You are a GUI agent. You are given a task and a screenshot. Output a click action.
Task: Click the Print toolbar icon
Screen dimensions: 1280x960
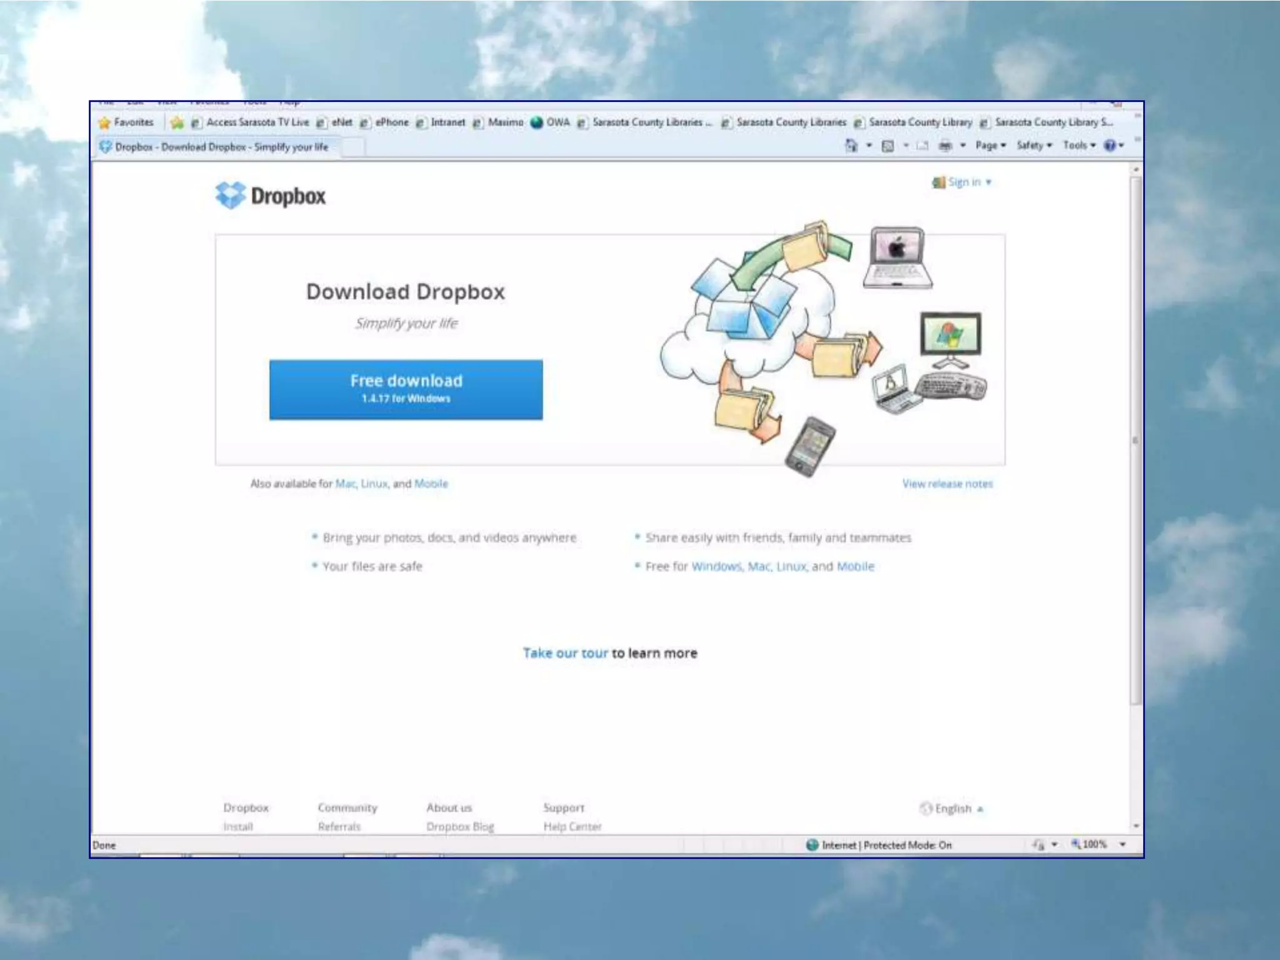[945, 146]
